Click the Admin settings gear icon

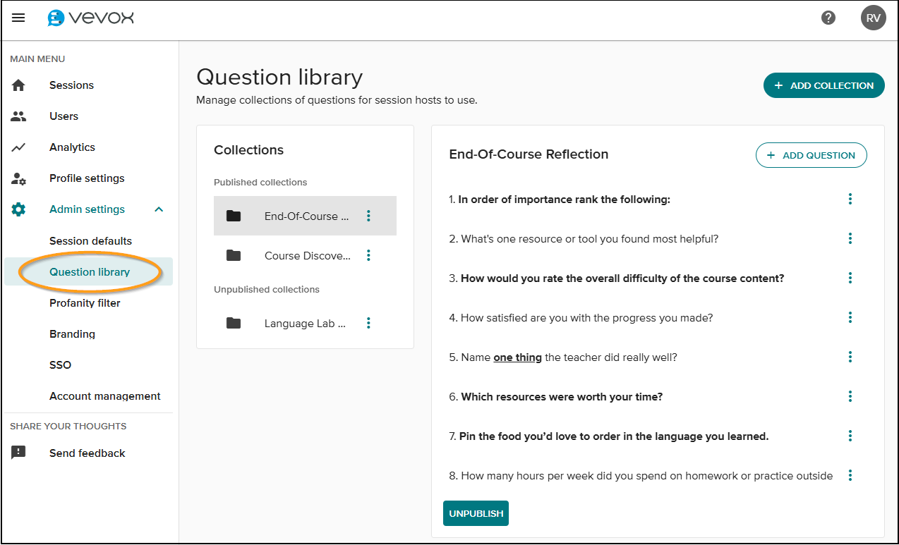pos(18,209)
